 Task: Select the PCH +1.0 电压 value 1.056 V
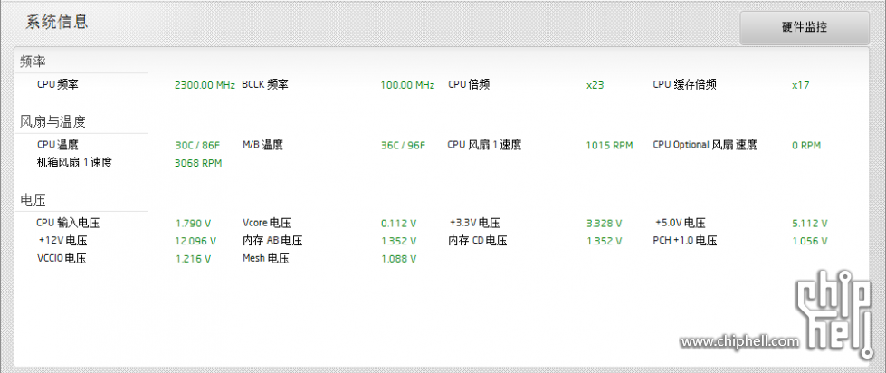coord(810,241)
